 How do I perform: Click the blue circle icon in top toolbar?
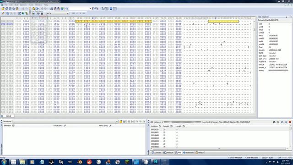click(x=111, y=9)
